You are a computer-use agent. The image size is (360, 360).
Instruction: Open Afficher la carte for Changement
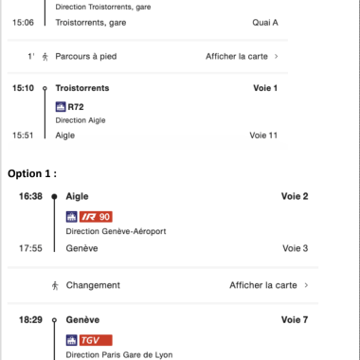click(x=263, y=285)
